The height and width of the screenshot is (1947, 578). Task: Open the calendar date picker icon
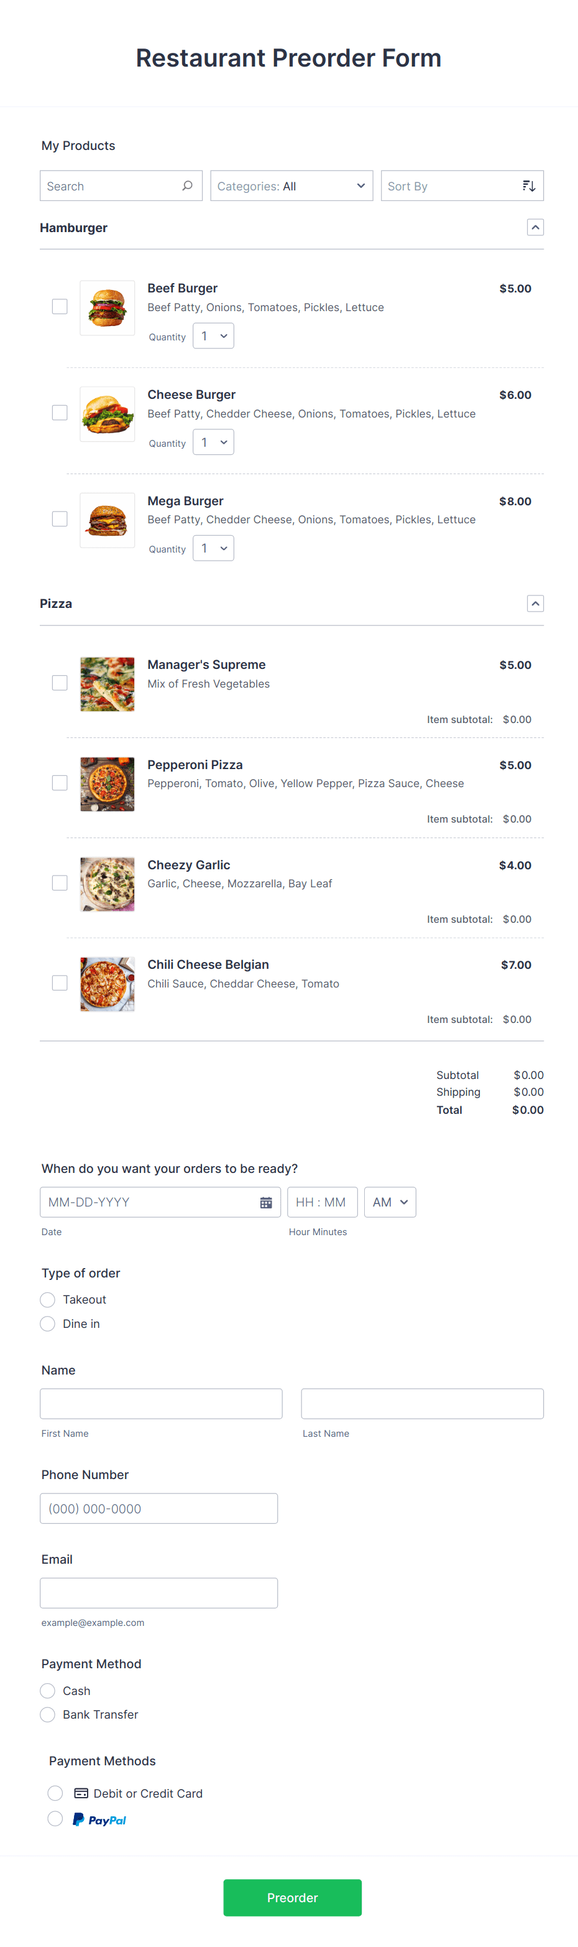click(265, 1202)
